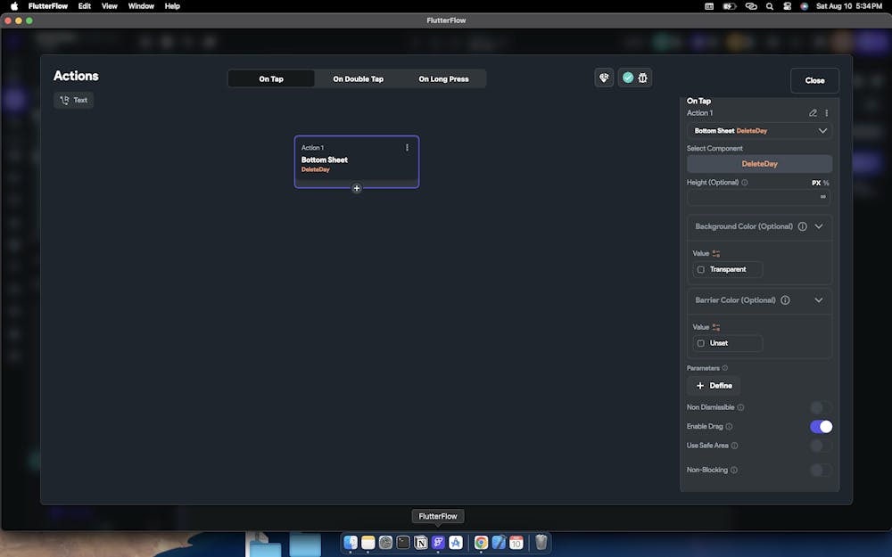The height and width of the screenshot is (557, 892).
Task: Click the info icon next to Parameters
Action: pos(724,368)
